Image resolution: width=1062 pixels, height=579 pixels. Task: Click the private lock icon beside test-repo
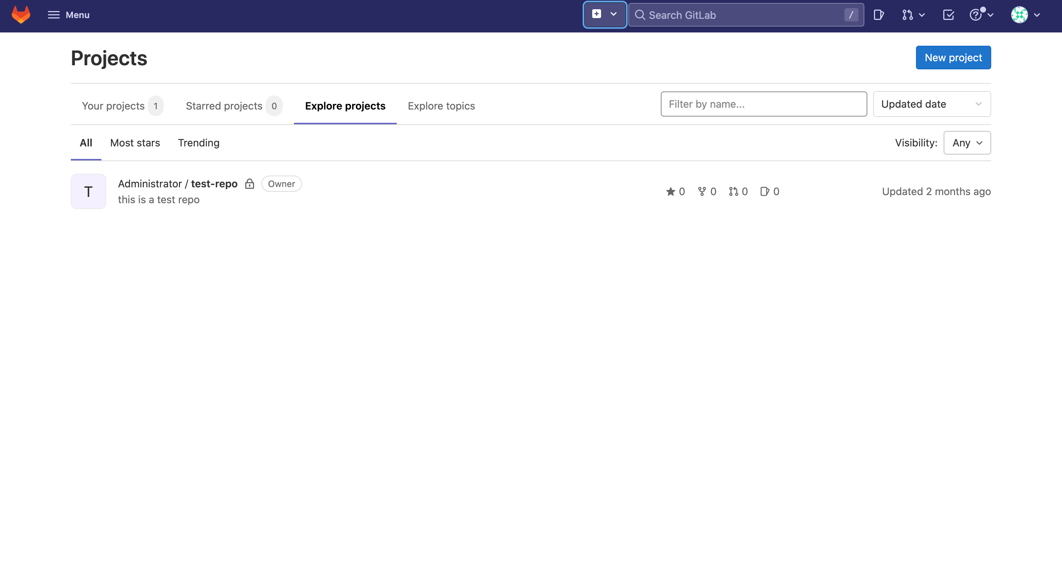(x=249, y=184)
